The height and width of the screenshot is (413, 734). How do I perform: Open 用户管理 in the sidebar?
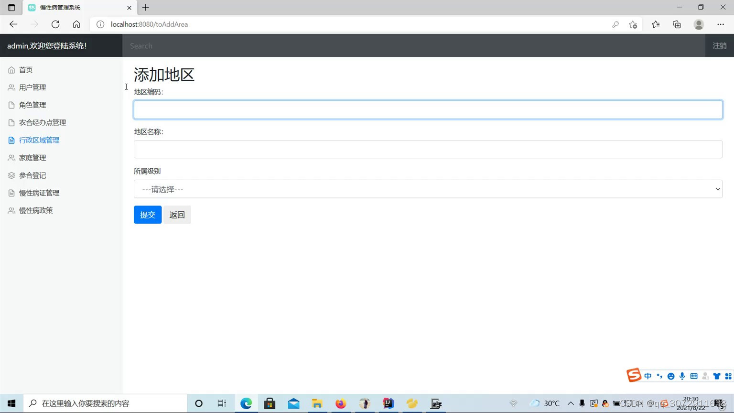click(x=32, y=87)
